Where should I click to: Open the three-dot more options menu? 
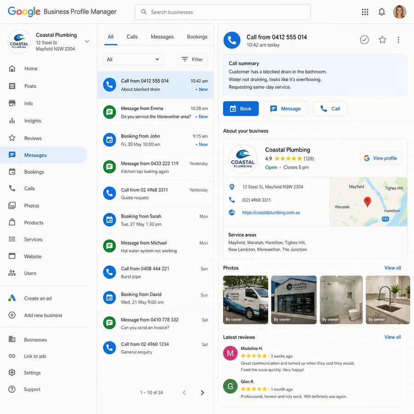[x=398, y=40]
